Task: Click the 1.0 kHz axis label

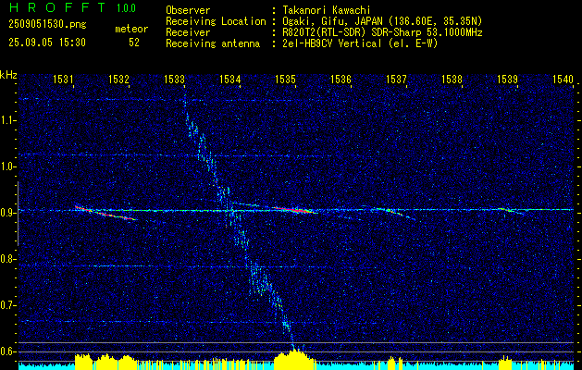Action: tap(8, 166)
